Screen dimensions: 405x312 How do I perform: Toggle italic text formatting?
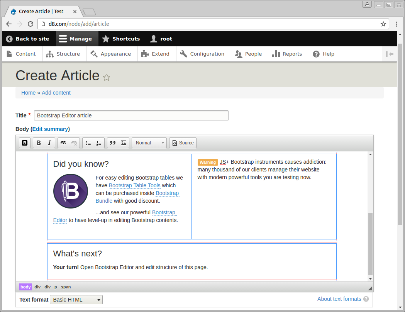(49, 143)
